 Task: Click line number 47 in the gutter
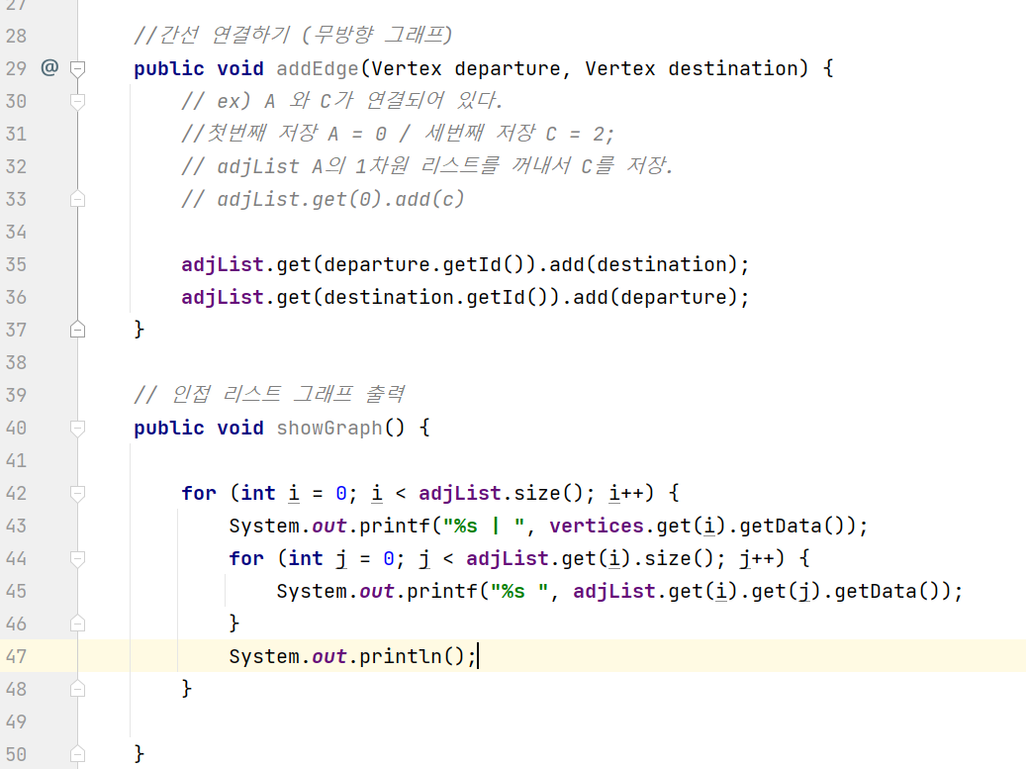[x=17, y=656]
